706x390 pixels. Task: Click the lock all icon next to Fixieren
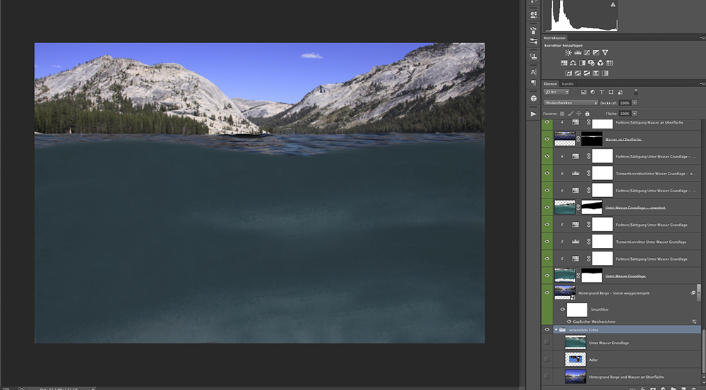[588, 113]
